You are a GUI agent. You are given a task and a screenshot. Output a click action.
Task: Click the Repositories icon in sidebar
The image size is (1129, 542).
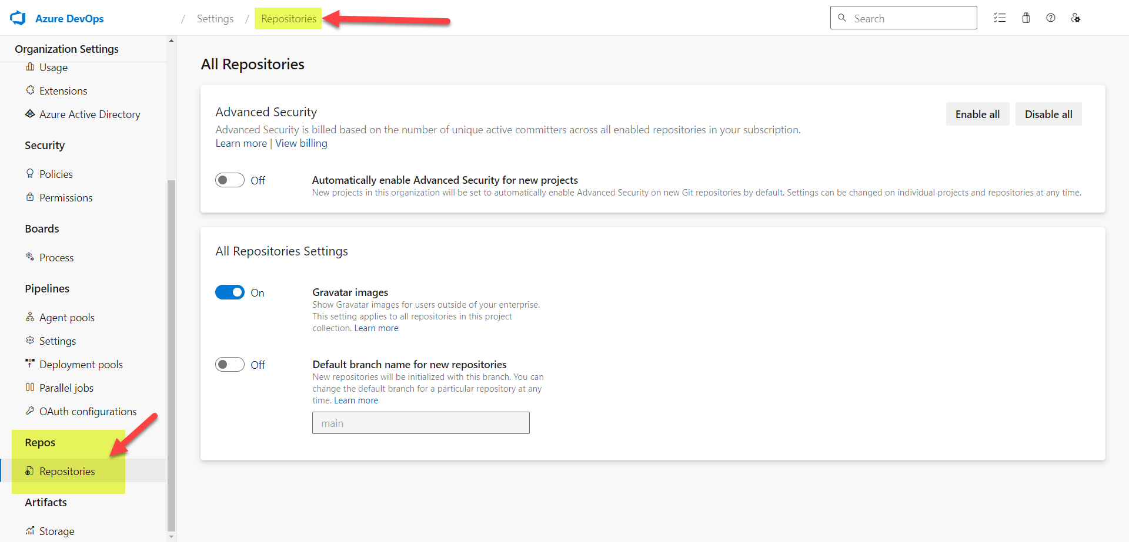pos(30,471)
